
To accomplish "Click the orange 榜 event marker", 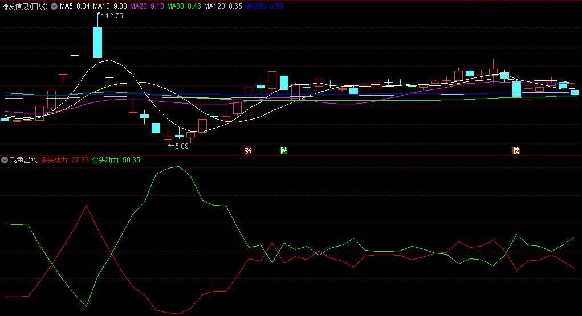I will pyautogui.click(x=516, y=151).
